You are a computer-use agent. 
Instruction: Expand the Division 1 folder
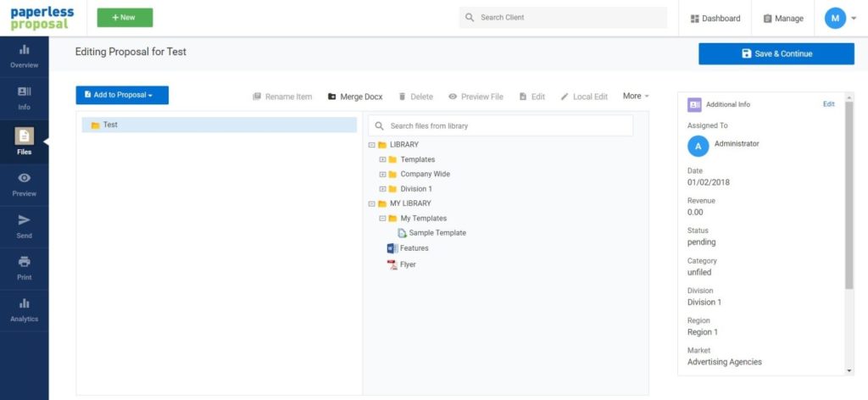pos(382,189)
